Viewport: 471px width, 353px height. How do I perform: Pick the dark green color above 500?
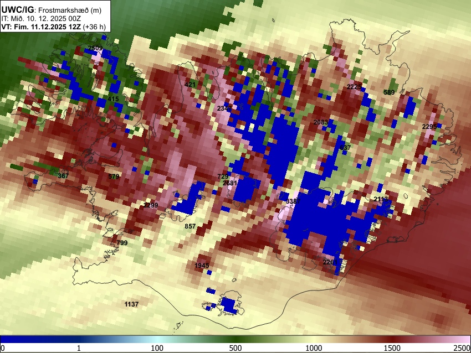pyautogui.click(x=235, y=339)
